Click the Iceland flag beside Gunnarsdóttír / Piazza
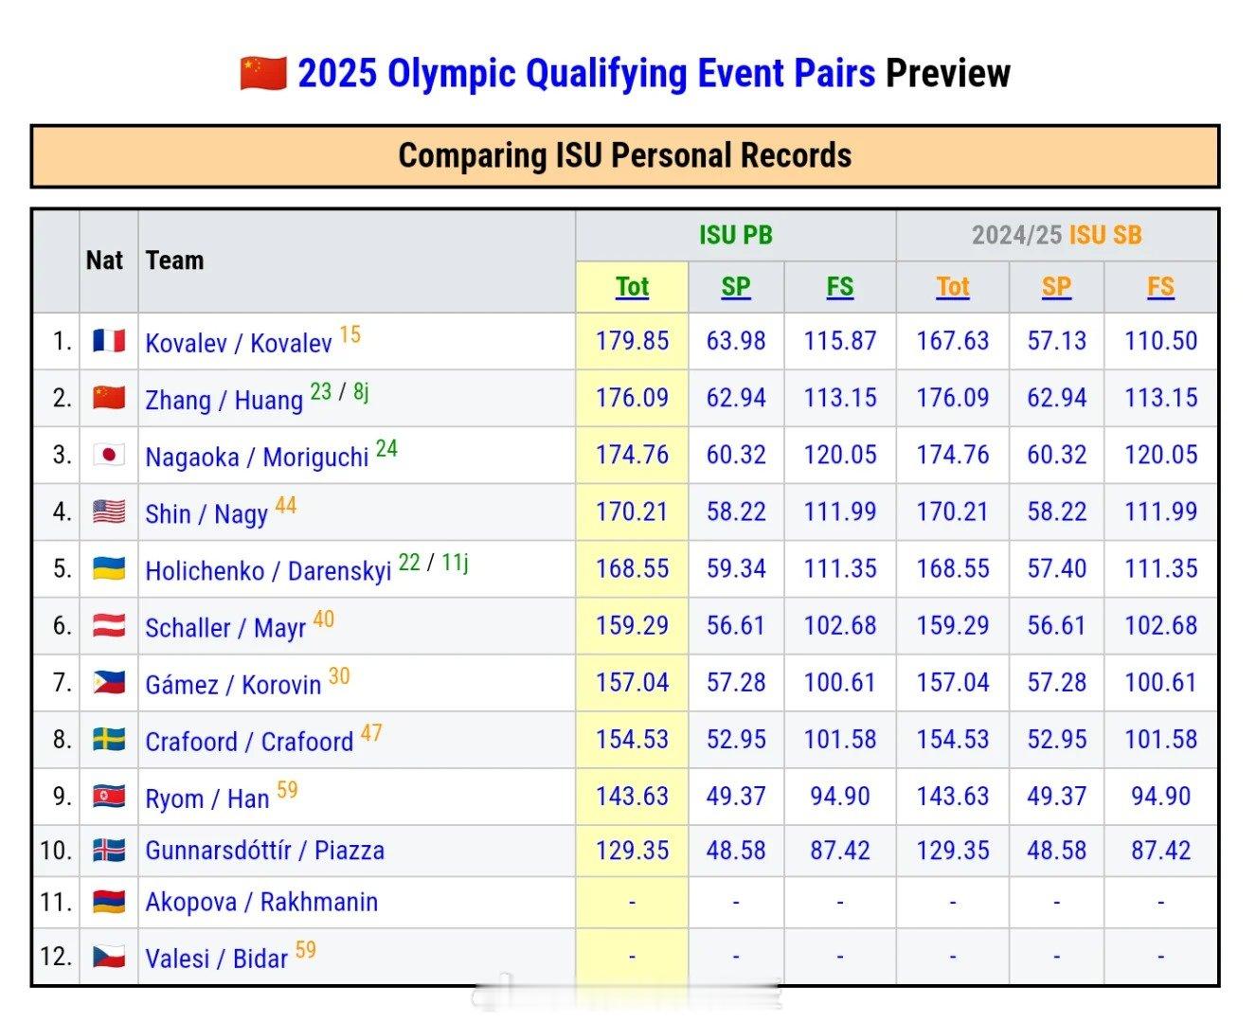This screenshot has height=1023, width=1256. click(x=109, y=850)
